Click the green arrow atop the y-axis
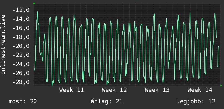Viewport: 224px width, 109px height. click(x=34, y=3)
